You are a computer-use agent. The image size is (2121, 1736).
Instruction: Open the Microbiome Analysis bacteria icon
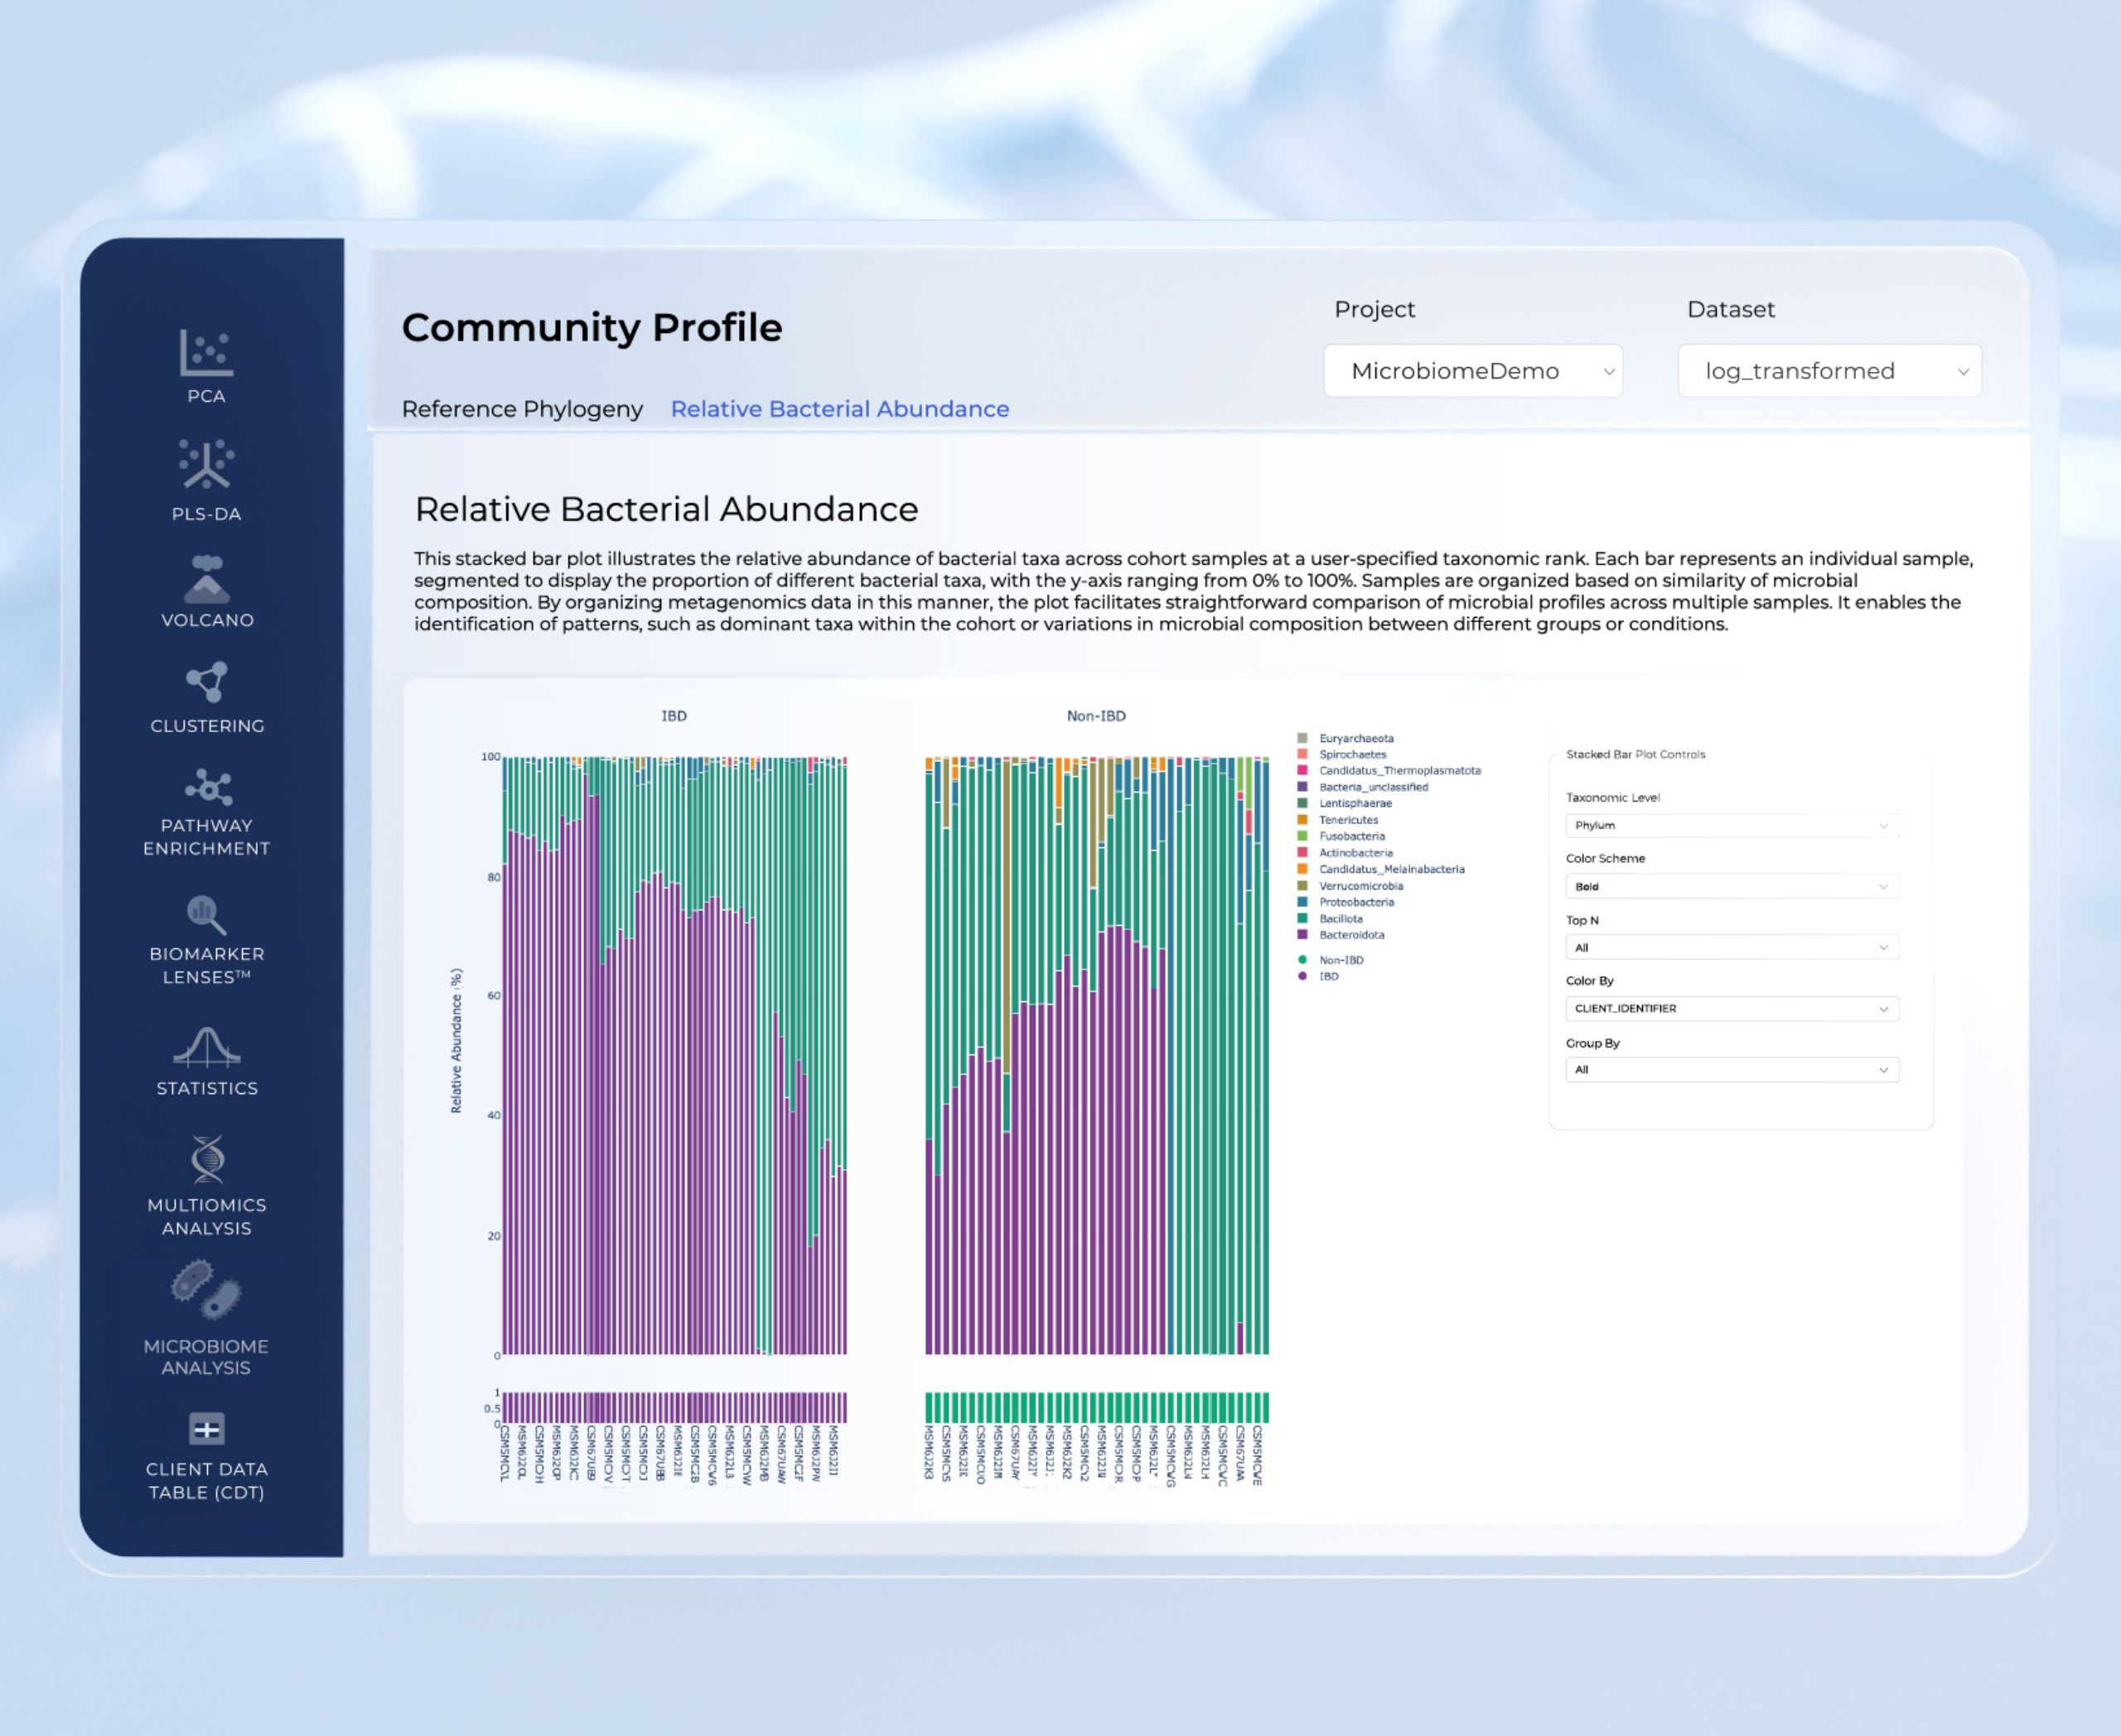click(x=206, y=1291)
